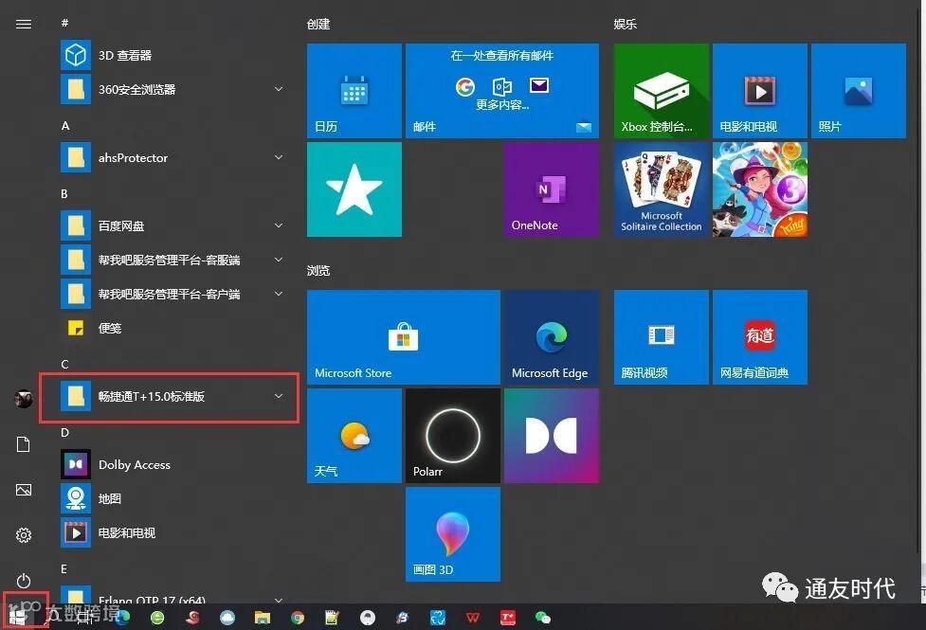Image resolution: width=926 pixels, height=630 pixels.
Task: Launch the Xbox 控制台 tile
Action: (x=662, y=91)
